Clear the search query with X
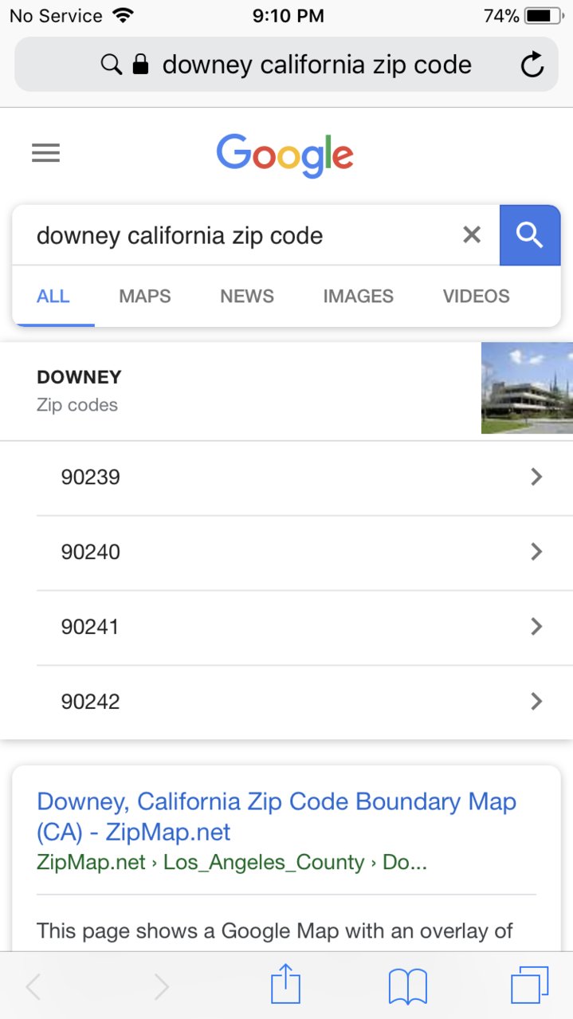This screenshot has height=1019, width=573. coord(472,234)
